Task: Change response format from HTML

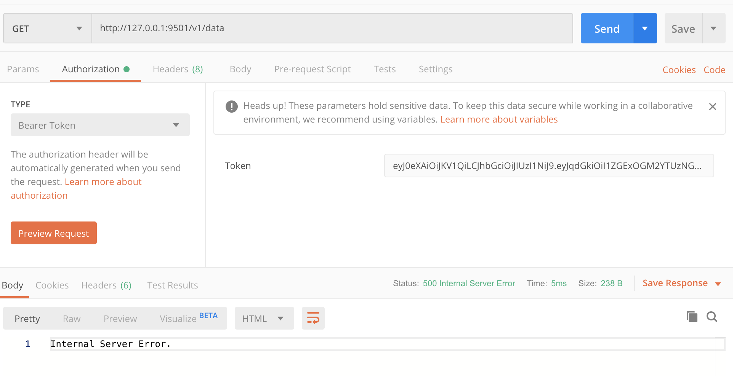Action: tap(264, 318)
